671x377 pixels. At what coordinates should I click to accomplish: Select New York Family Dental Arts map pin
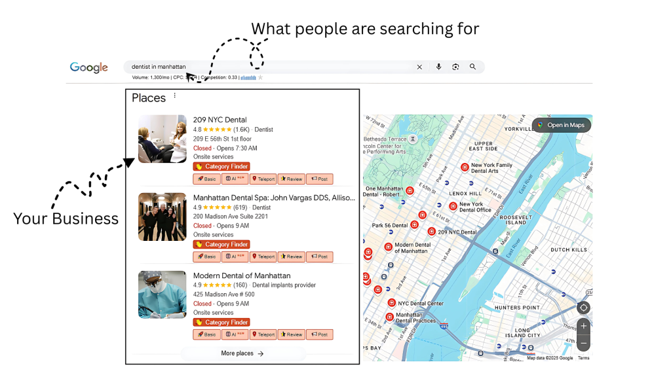(x=465, y=167)
